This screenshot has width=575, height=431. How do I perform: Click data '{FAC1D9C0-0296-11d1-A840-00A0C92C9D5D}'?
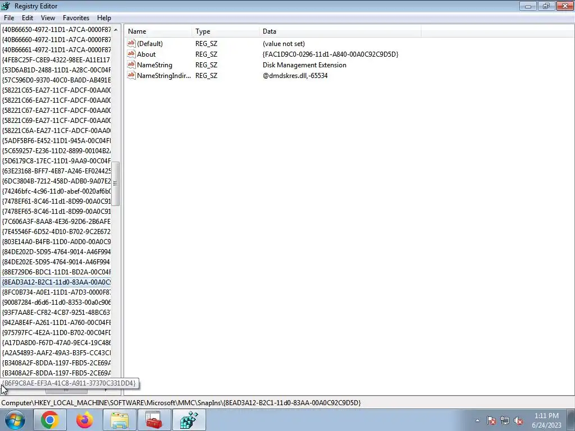330,54
